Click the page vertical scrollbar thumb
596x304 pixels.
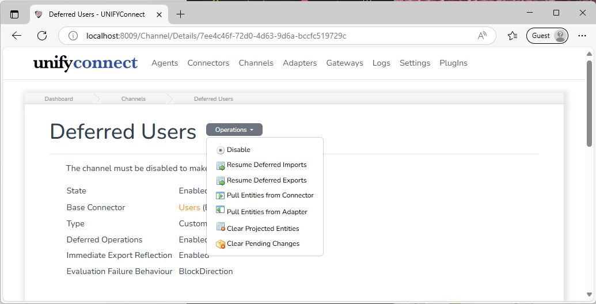coord(589,104)
